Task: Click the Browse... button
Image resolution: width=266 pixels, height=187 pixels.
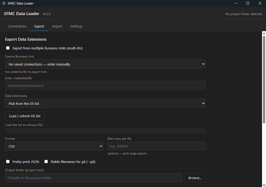Action: point(195,178)
